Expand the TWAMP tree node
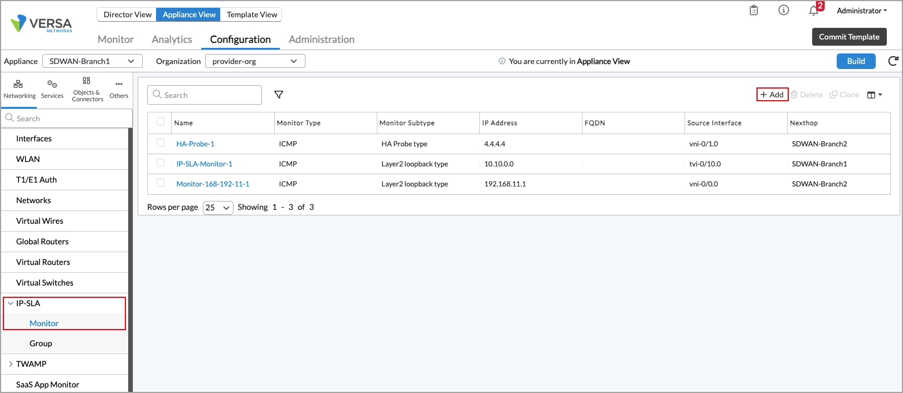The image size is (903, 393). pos(11,364)
